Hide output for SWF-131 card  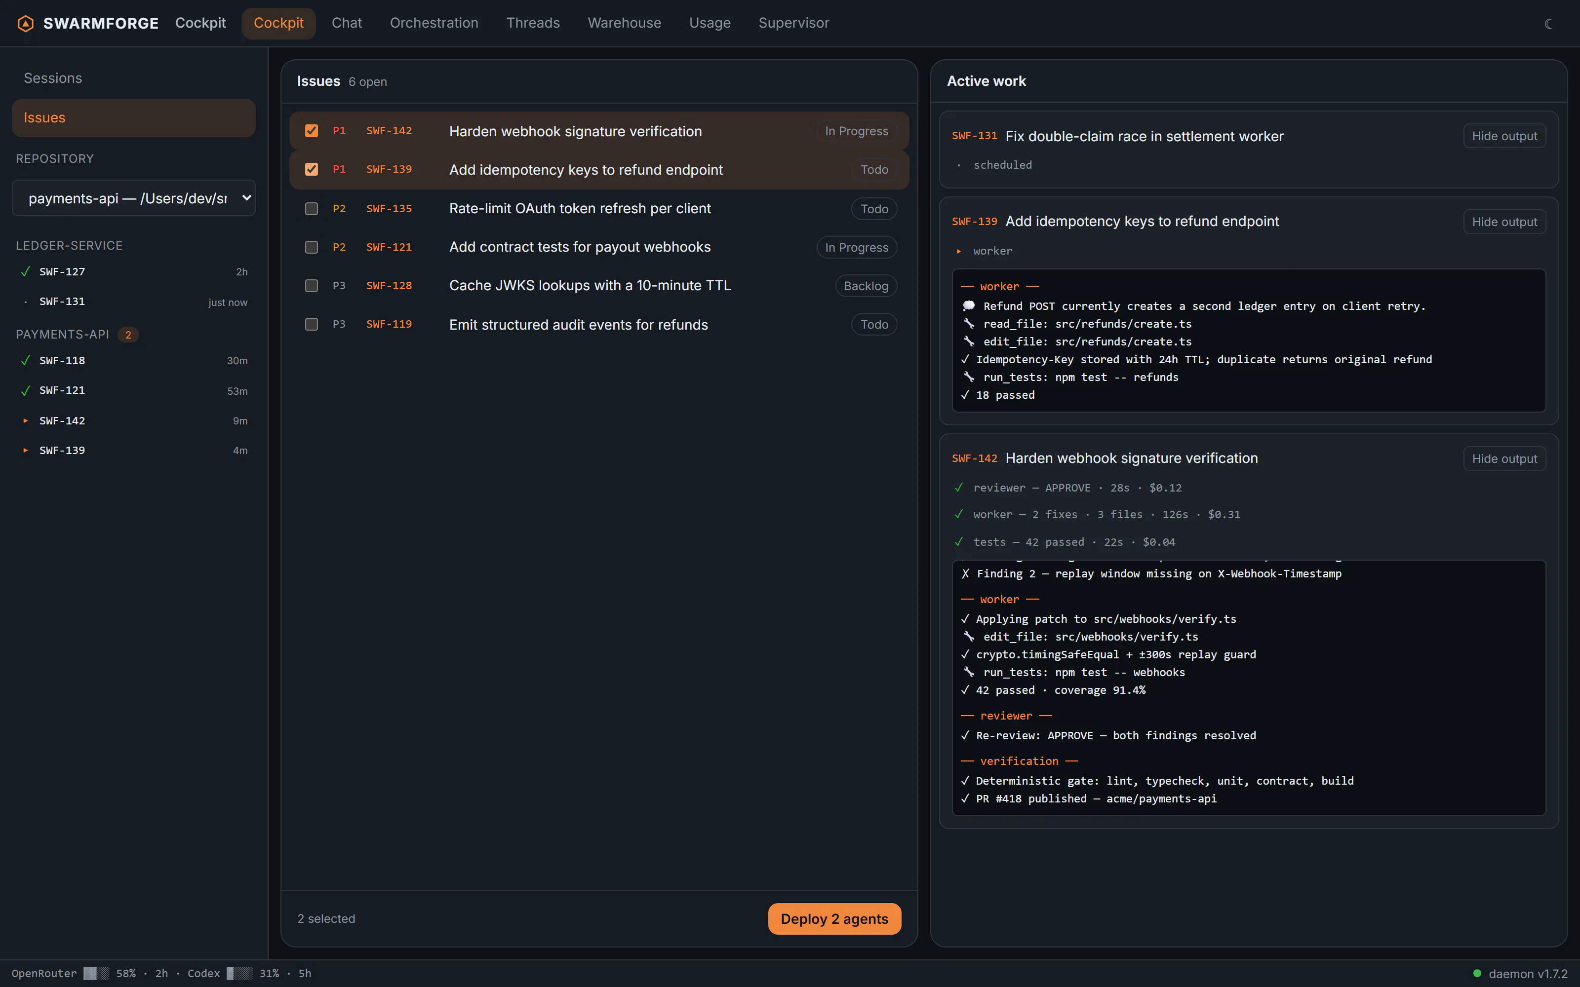(x=1504, y=136)
